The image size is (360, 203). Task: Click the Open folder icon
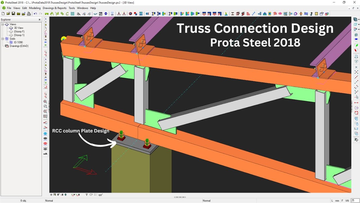(x=8, y=14)
